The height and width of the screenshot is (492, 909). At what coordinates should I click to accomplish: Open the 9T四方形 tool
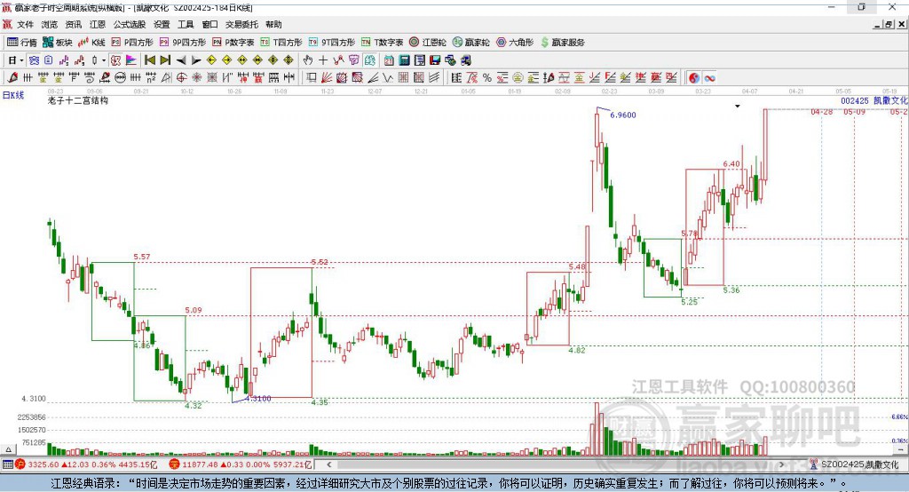tap(332, 43)
